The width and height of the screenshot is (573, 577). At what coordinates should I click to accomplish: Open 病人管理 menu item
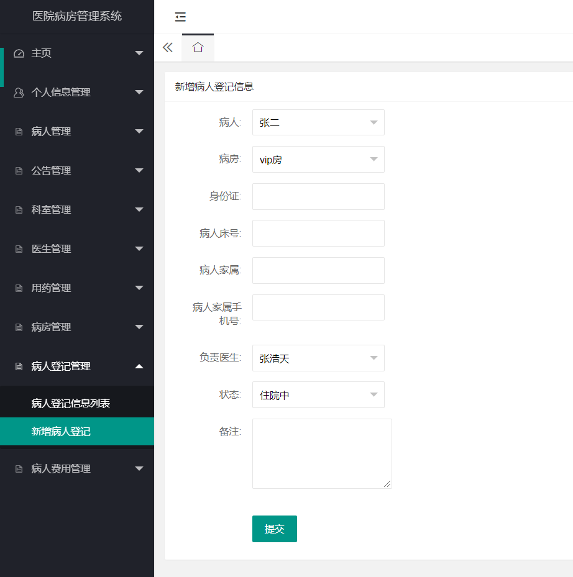(77, 132)
